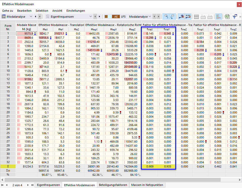This screenshot has height=188, width=242.
Task: Click the Modalanalyse table icon in toolbar
Action: pyautogui.click(x=4, y=16)
